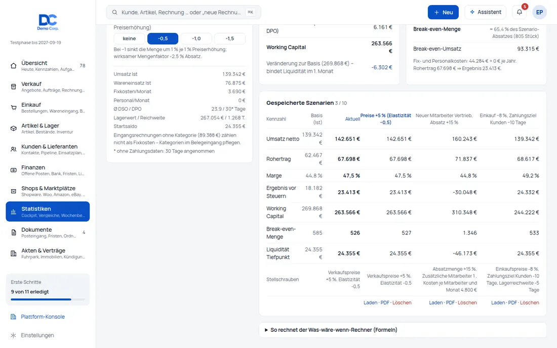Click the search input field
The image size is (557, 348).
click(183, 12)
